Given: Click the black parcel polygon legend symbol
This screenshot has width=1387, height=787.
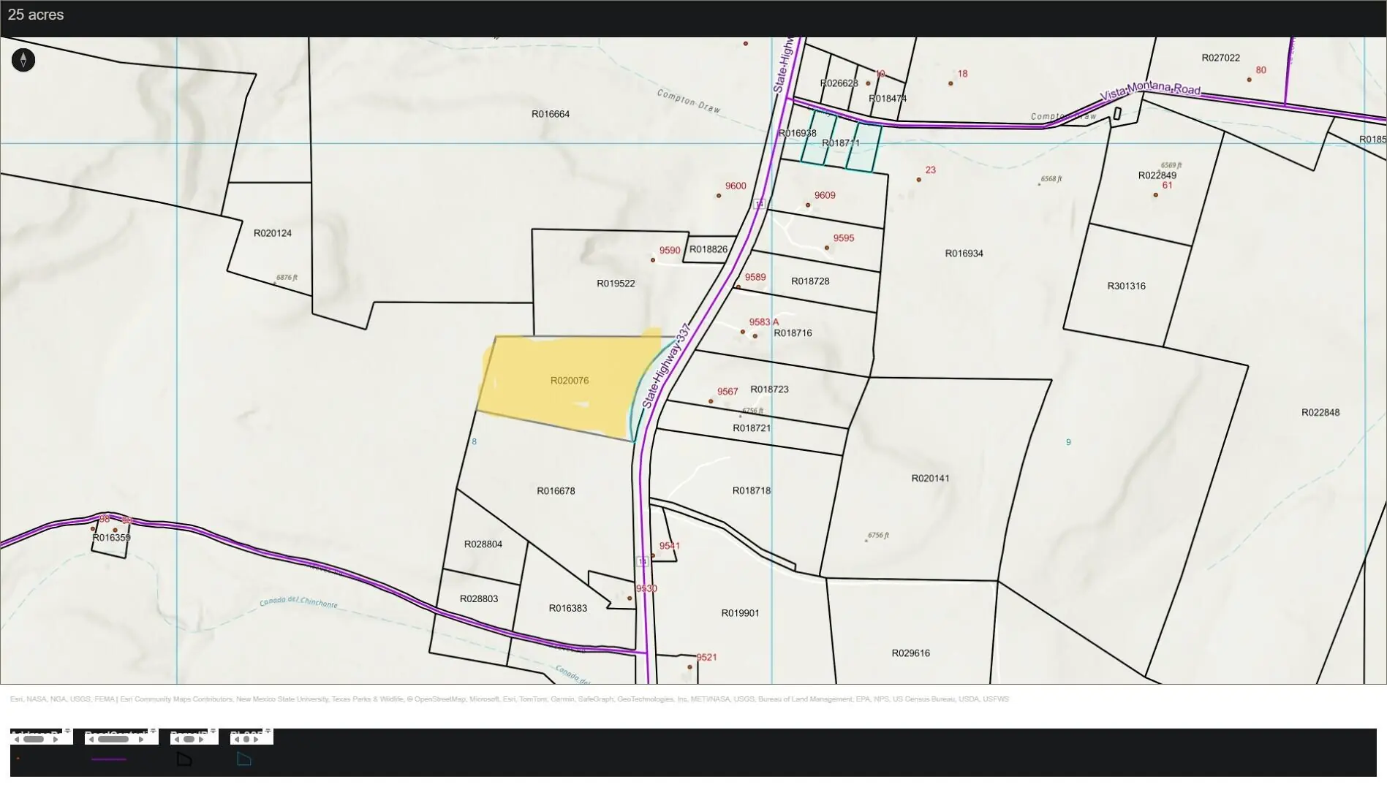Looking at the screenshot, I should click(x=184, y=760).
